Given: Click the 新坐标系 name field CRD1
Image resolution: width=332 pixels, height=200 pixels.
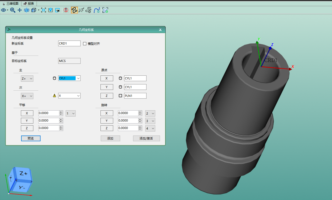Looking at the screenshot, I should (x=69, y=44).
